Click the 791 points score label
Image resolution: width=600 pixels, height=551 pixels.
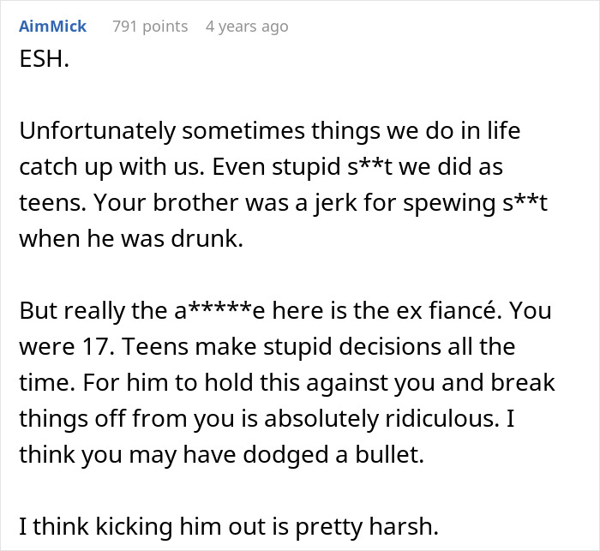click(x=150, y=27)
